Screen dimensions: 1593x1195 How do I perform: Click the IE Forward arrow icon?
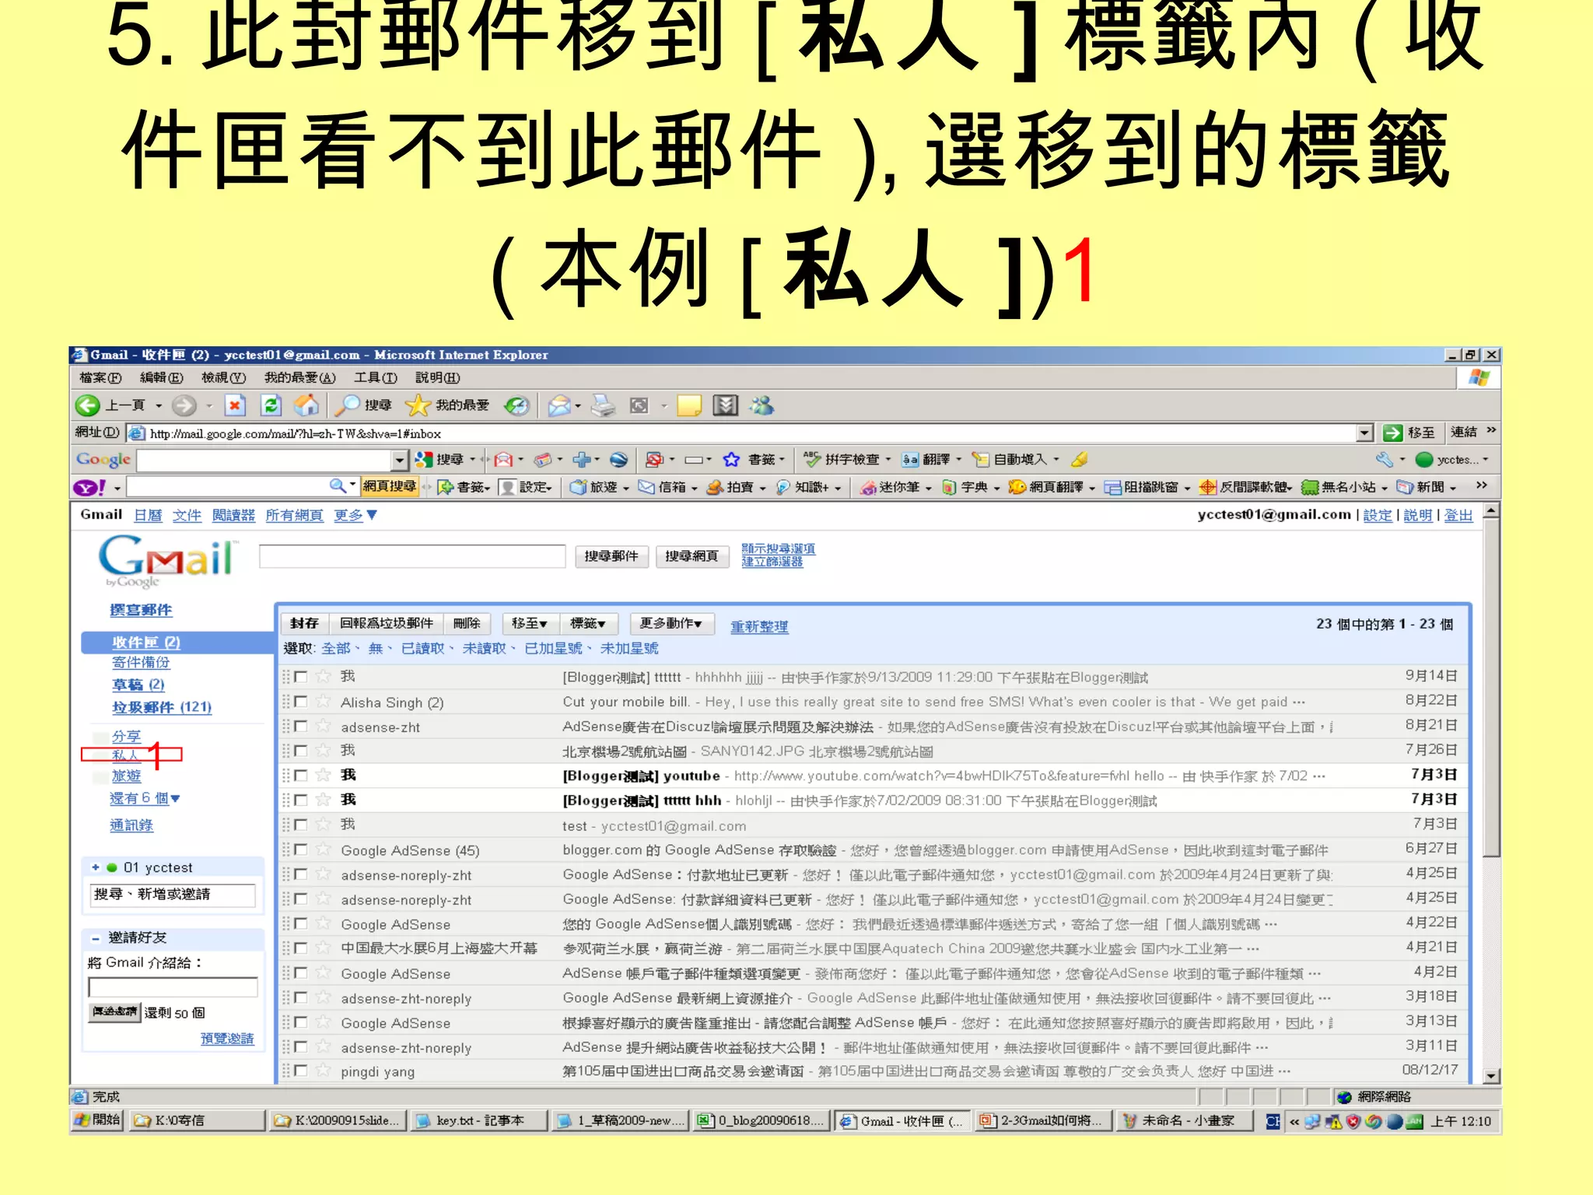pyautogui.click(x=184, y=405)
